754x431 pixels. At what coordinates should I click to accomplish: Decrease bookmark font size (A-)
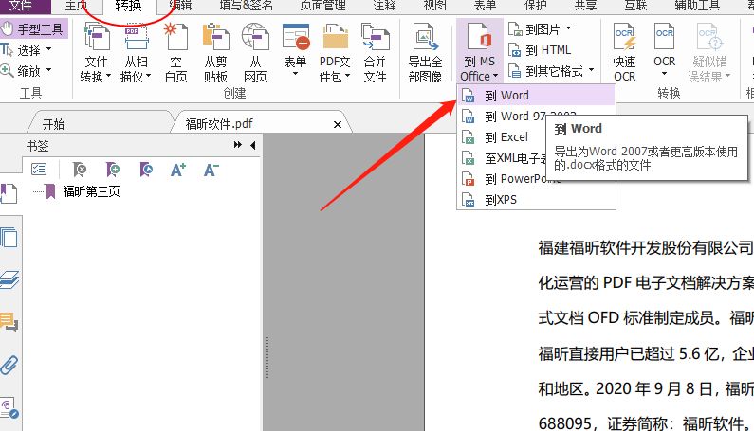coord(211,170)
